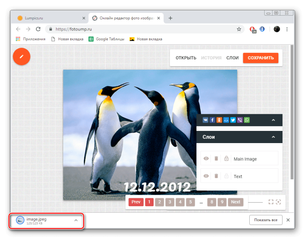Open the blue globe extension
This screenshot has width=305, height=239.
click(262, 29)
